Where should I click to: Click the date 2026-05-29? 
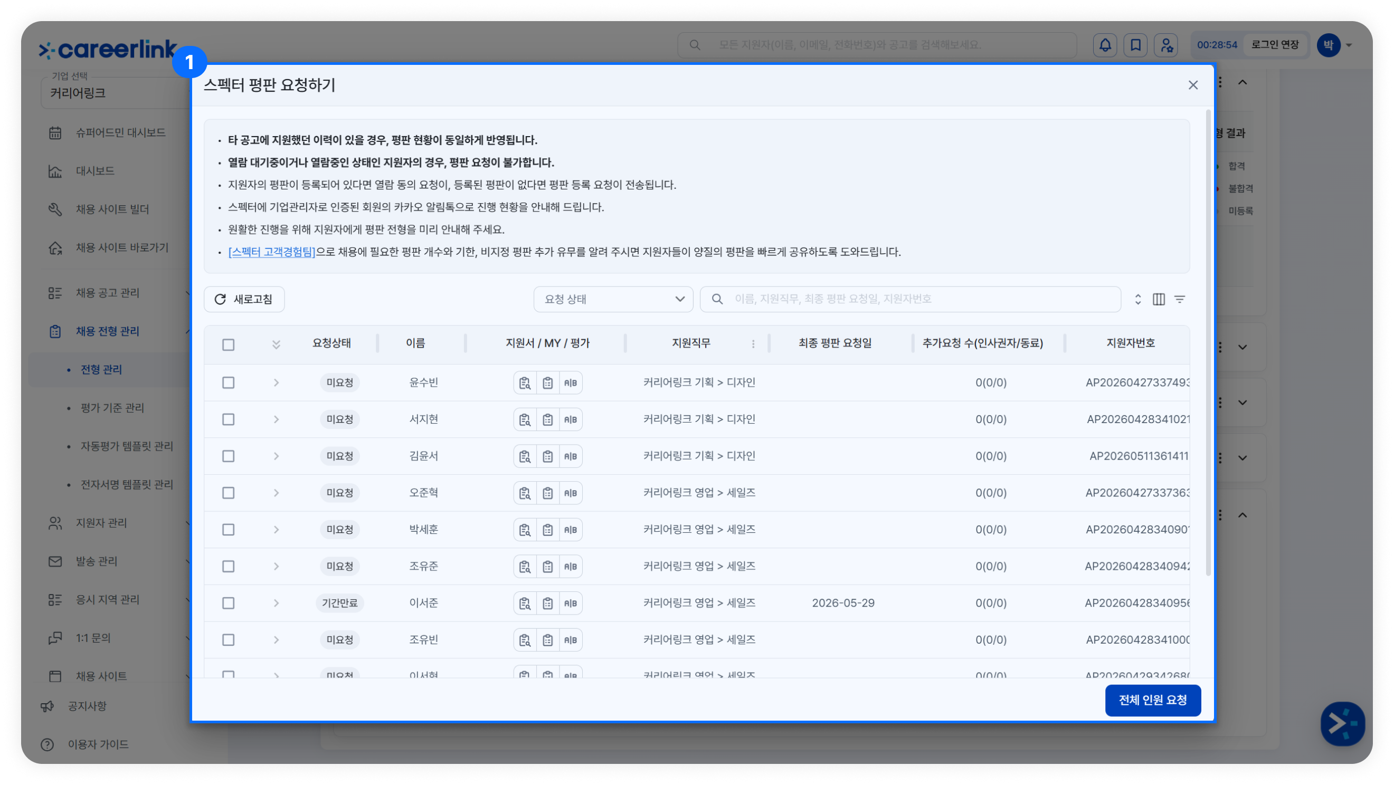point(843,604)
